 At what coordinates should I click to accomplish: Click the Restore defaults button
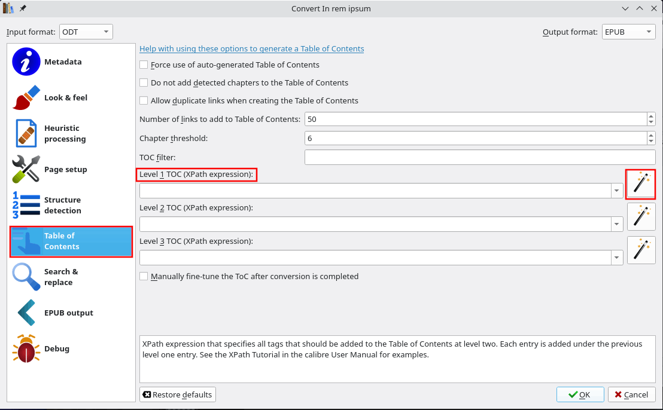tap(177, 394)
